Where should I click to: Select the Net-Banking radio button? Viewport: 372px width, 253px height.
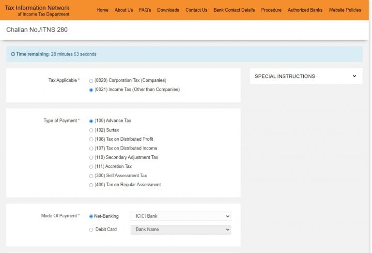tap(91, 217)
